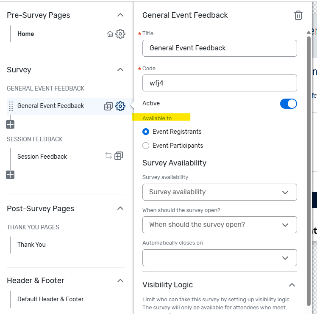Viewport: 317px width, 314px height.
Task: Click the Session Feedback repeat icon
Action: [x=108, y=156]
